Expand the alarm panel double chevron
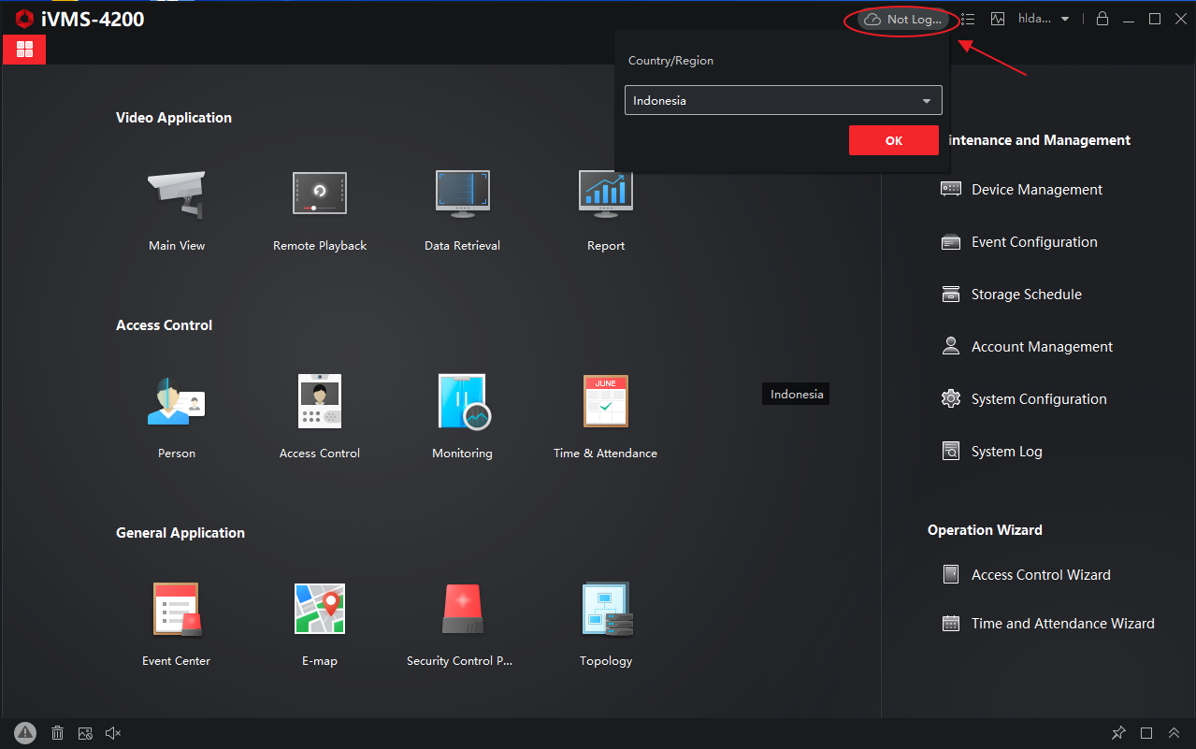This screenshot has width=1196, height=749. coord(1174,733)
